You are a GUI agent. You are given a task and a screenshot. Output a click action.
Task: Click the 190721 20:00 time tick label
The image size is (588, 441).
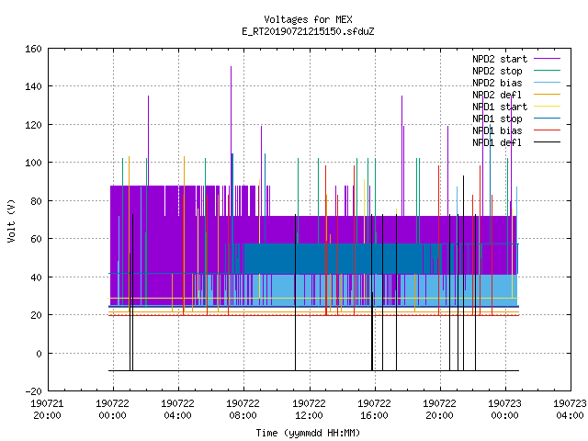[x=47, y=410]
